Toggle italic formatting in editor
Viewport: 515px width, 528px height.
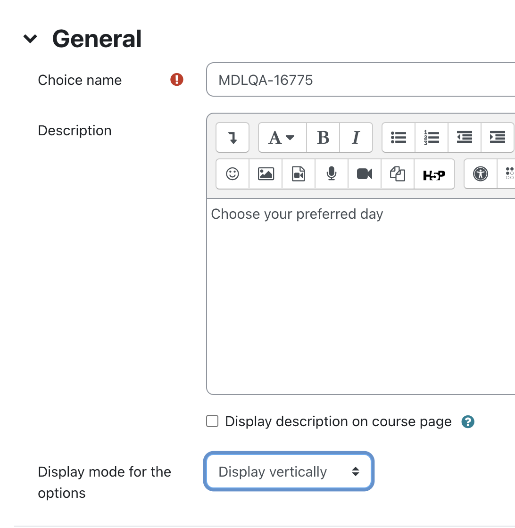pyautogui.click(x=356, y=137)
